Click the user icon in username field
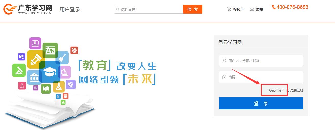This screenshot has width=335, height=130. click(224, 61)
